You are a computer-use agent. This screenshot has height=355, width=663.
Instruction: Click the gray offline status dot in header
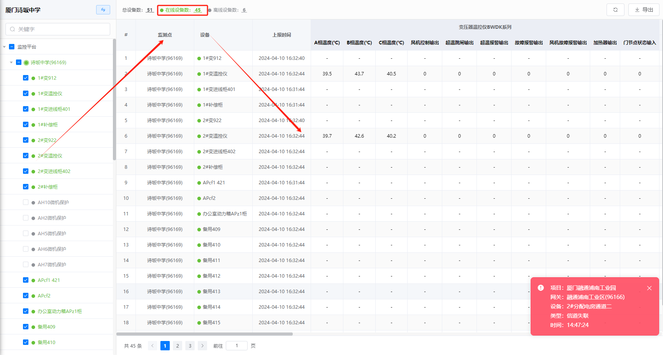210,10
